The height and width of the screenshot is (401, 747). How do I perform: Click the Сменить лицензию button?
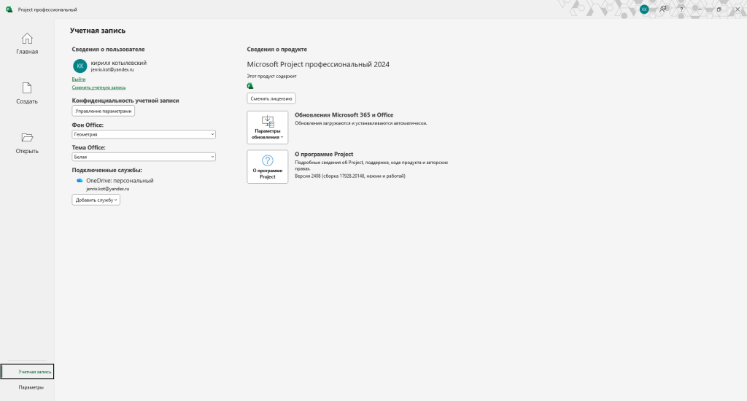click(x=271, y=98)
